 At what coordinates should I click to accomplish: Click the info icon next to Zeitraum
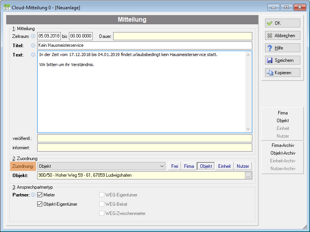[x=33, y=36]
